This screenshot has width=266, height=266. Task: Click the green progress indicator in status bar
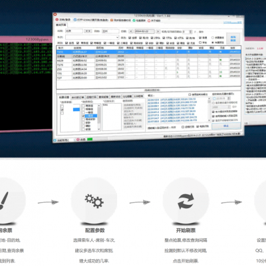pyautogui.click(x=90, y=139)
